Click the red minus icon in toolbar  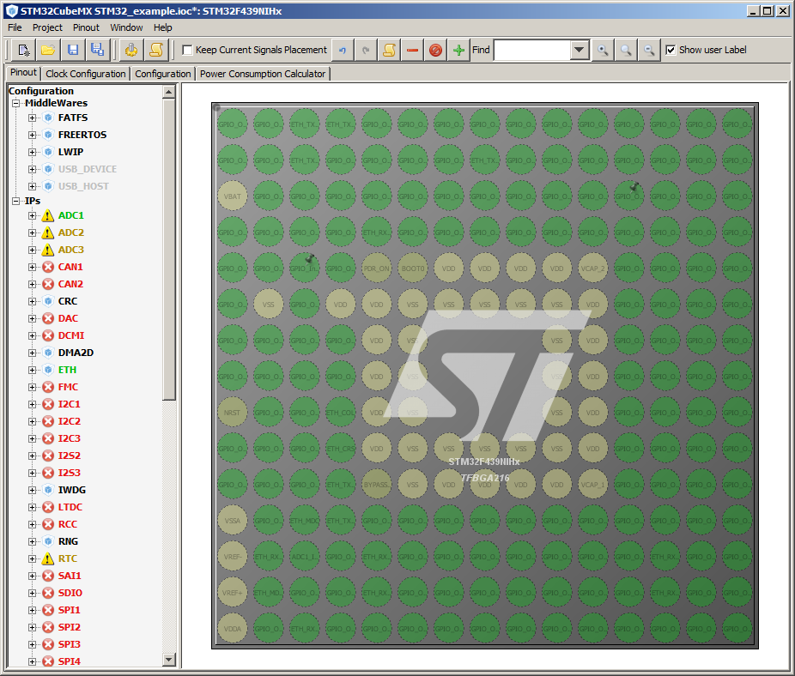(x=413, y=50)
